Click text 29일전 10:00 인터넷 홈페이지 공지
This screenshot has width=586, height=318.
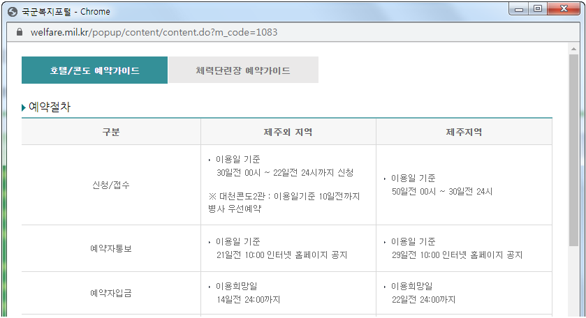(457, 255)
